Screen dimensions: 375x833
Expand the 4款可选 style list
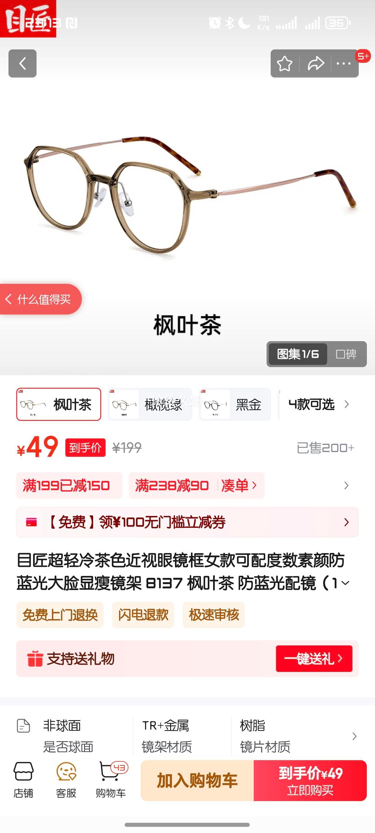[x=319, y=404]
